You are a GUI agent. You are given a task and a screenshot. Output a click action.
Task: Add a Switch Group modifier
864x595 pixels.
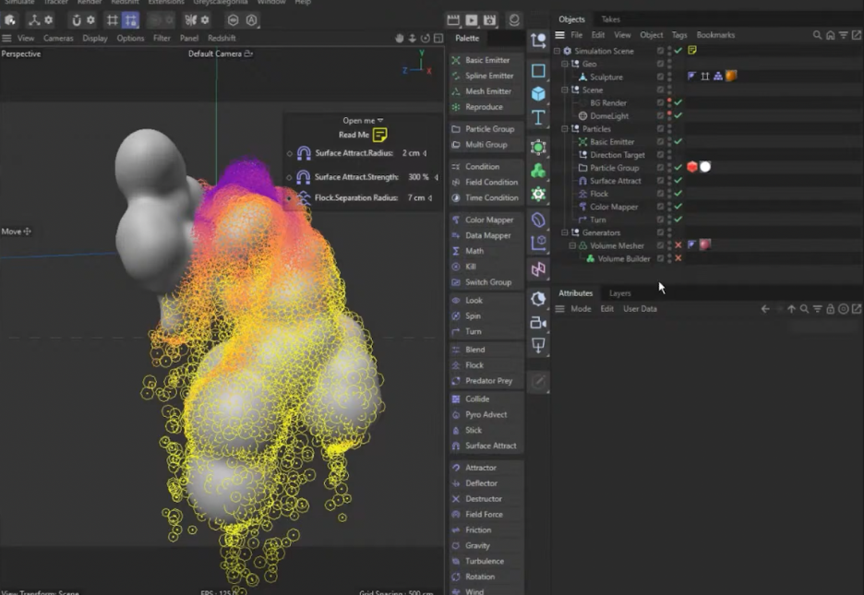click(x=486, y=281)
